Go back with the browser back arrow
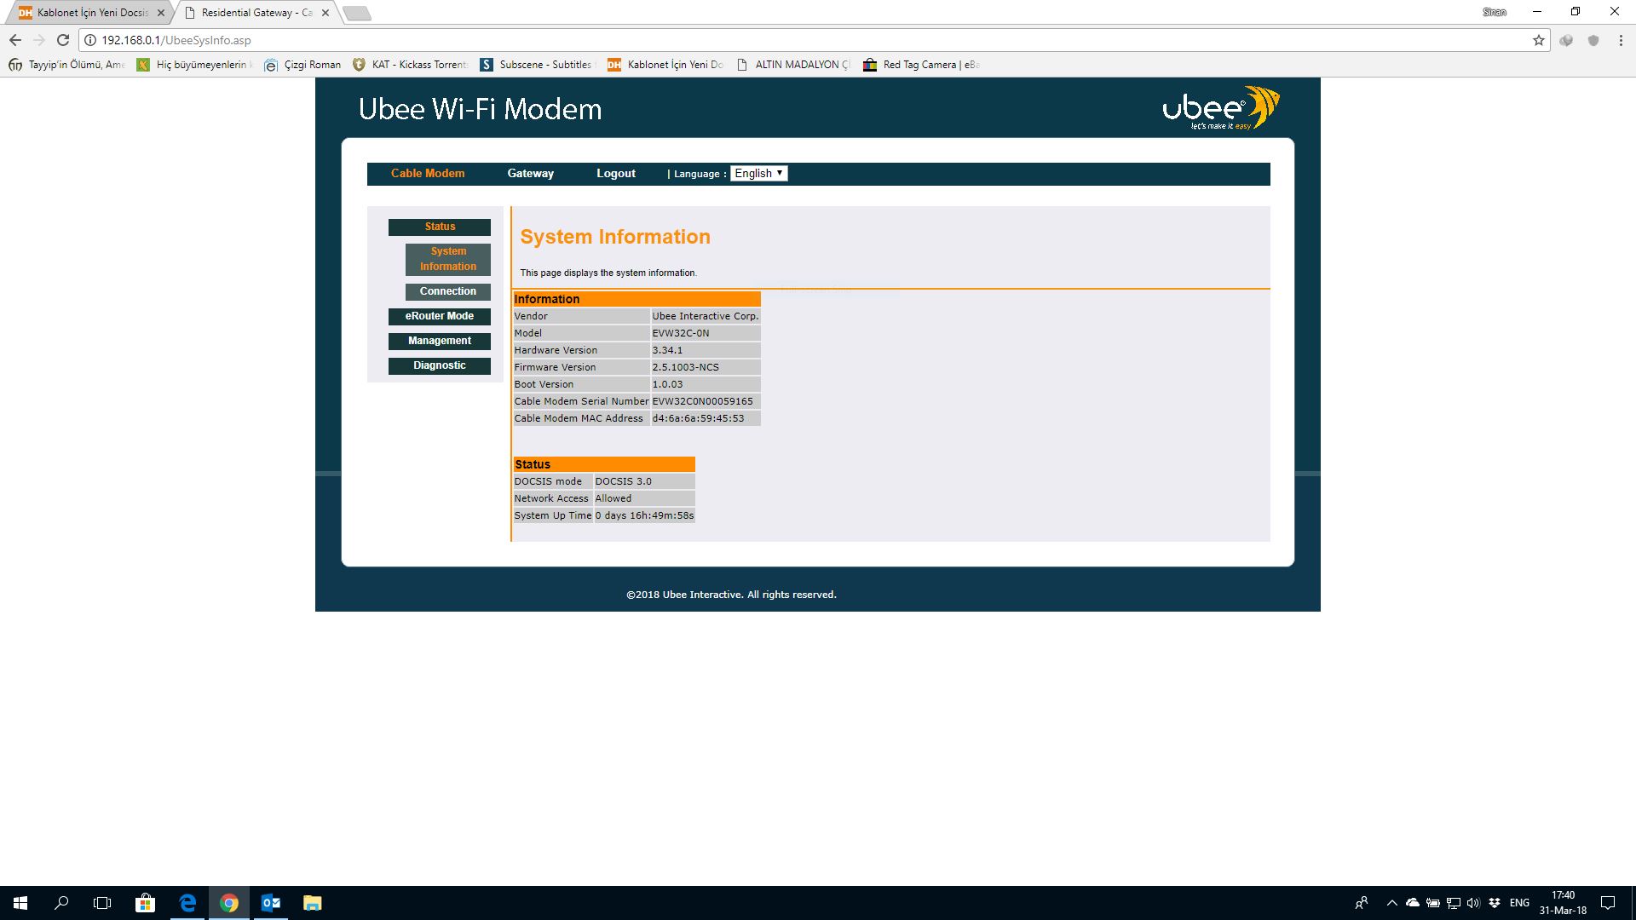 15,40
